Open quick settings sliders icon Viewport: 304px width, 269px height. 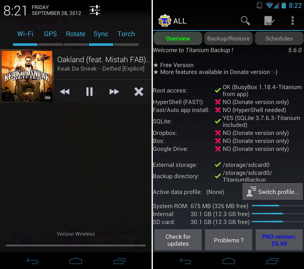[x=95, y=10]
